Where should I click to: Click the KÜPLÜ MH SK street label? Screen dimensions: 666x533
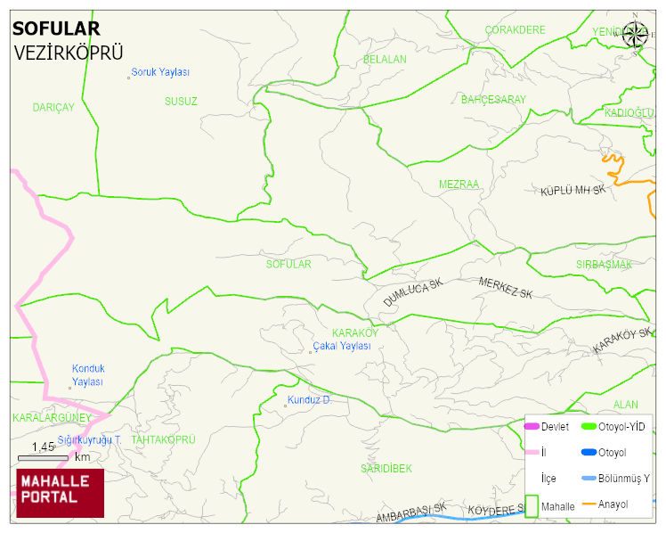click(x=573, y=191)
